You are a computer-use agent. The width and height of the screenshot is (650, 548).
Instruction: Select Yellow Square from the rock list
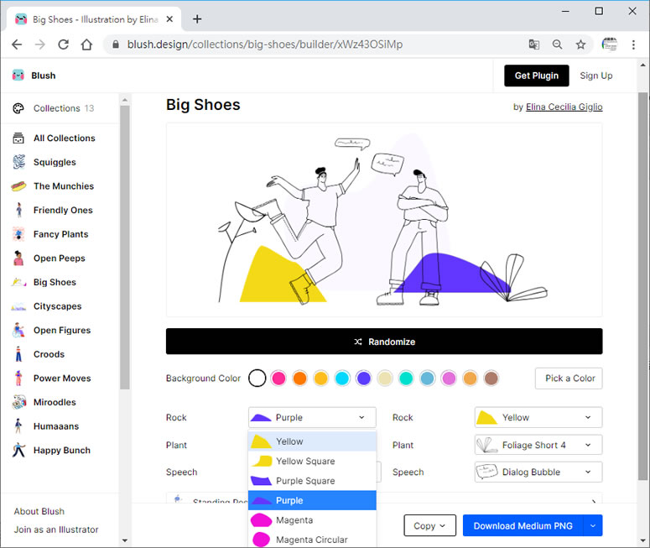305,461
